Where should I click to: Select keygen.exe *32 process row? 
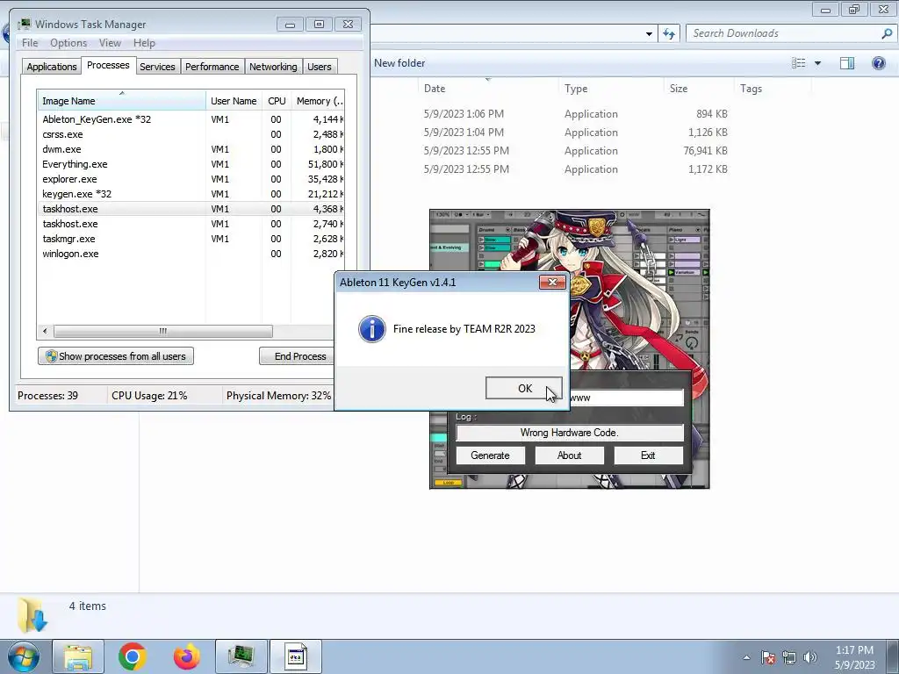coord(191,194)
